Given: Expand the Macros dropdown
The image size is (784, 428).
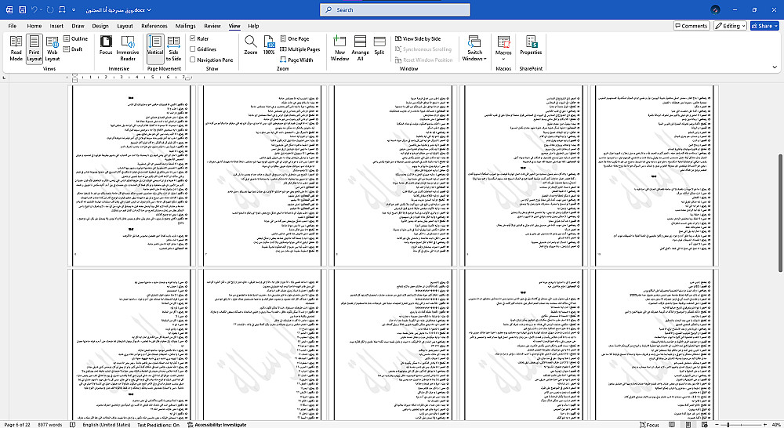Looking at the screenshot, I should click(x=503, y=49).
